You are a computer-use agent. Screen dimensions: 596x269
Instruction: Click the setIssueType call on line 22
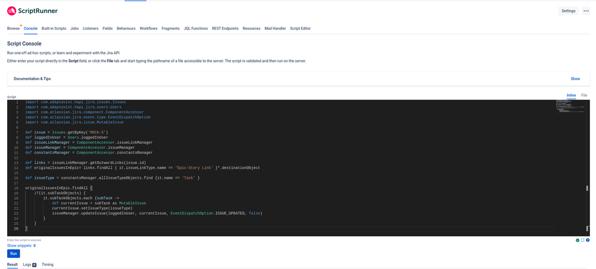point(92,208)
